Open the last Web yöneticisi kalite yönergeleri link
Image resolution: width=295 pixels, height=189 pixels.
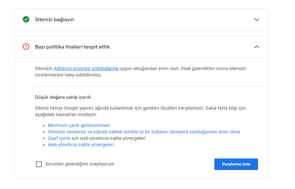pyautogui.click(x=81, y=145)
